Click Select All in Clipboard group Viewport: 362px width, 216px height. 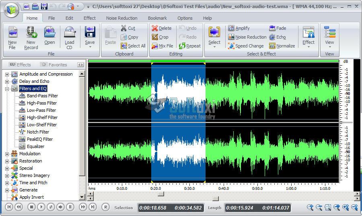(133, 46)
